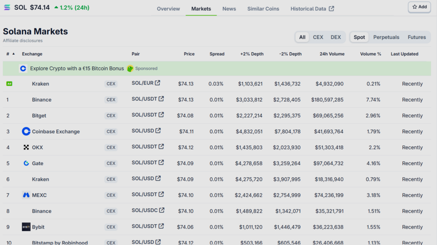The width and height of the screenshot is (437, 245).
Task: Open the Overview tab
Action: coord(168,9)
